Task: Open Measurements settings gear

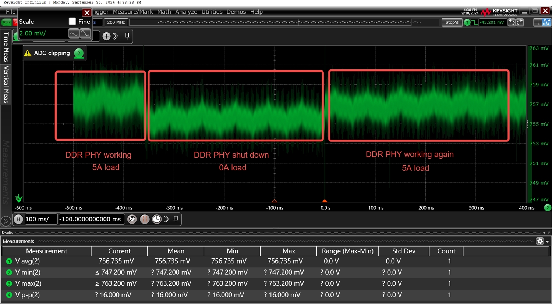Action: tap(540, 241)
